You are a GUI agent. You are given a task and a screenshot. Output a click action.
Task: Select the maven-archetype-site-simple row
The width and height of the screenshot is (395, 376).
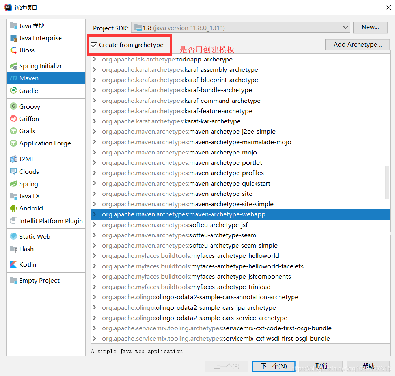click(x=240, y=204)
